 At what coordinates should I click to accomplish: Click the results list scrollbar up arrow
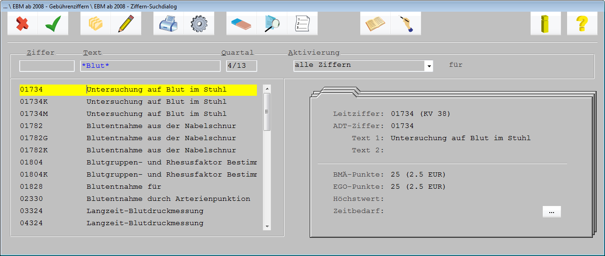point(267,89)
